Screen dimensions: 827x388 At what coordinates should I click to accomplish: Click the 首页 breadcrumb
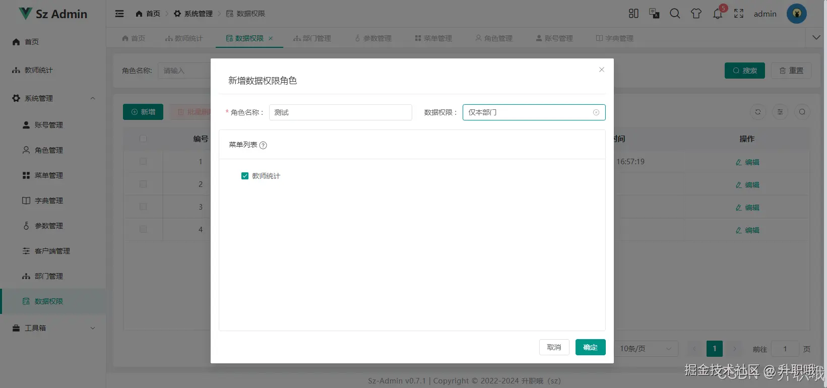point(148,14)
